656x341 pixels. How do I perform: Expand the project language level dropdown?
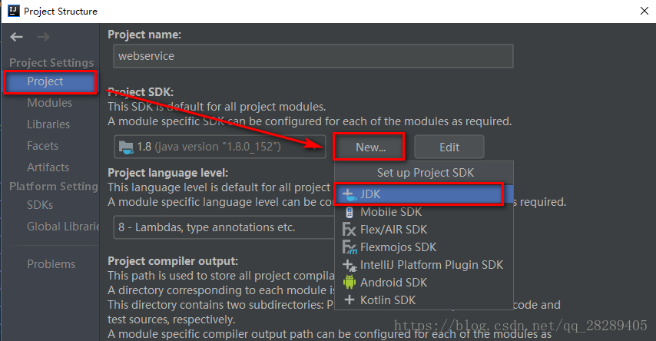click(x=224, y=227)
